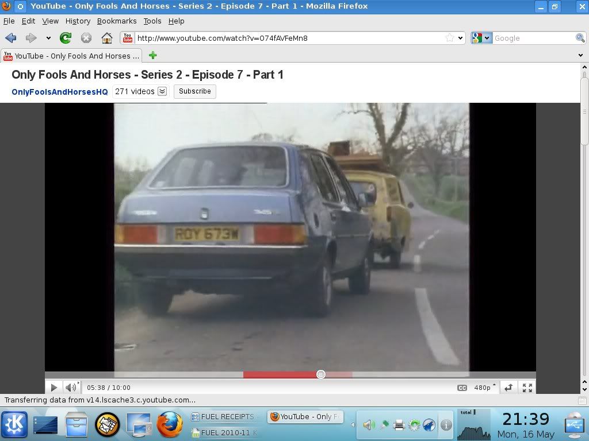This screenshot has width=589, height=441.
Task: Open the OnlyFoolsAndHorsesHQ channel link
Action: [60, 92]
